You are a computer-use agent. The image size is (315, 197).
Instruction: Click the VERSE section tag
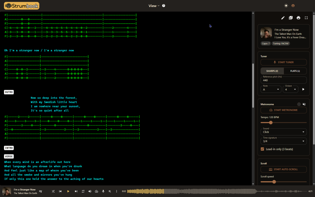coord(9,156)
